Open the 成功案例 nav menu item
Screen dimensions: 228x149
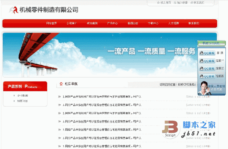92,23
